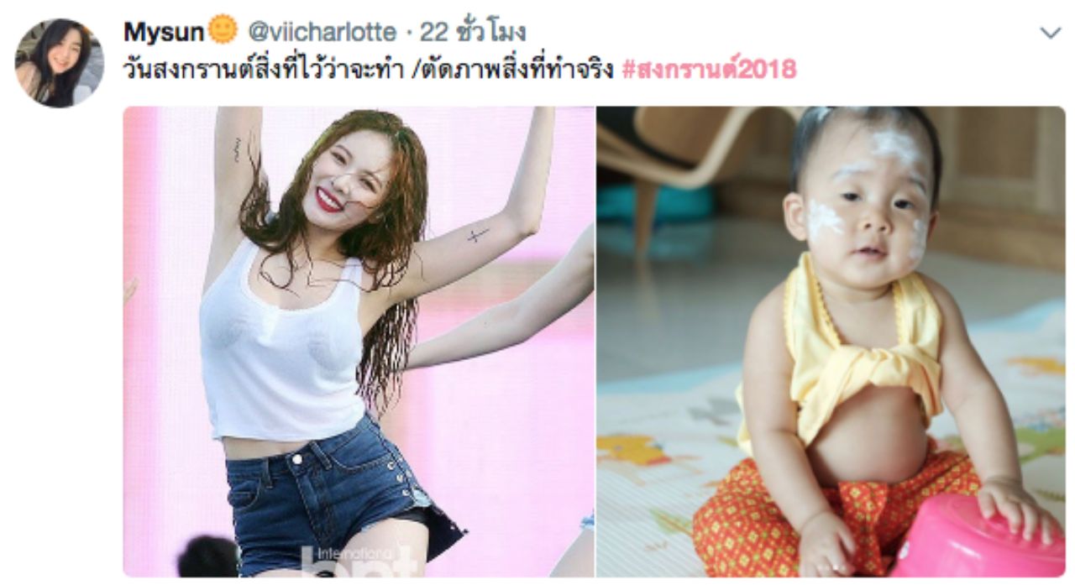Open Mysun's round profile avatar
Screen dimensions: 1075x585
click(x=59, y=63)
